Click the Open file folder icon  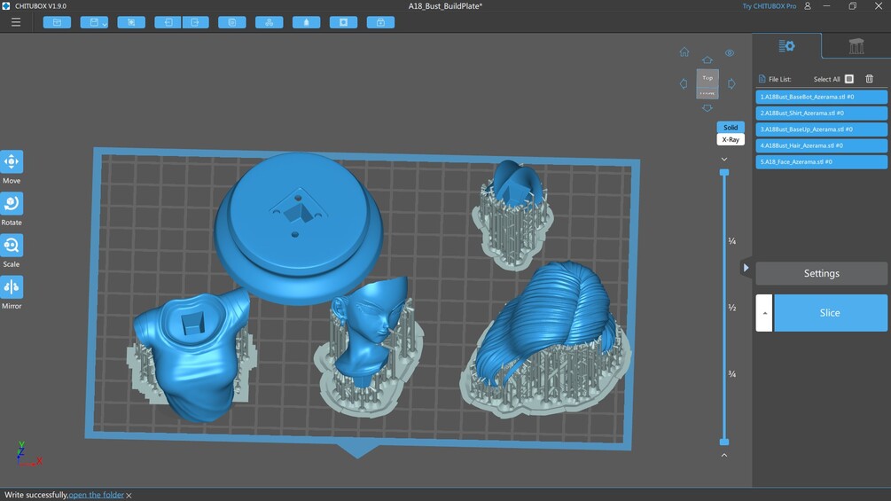tap(57, 23)
